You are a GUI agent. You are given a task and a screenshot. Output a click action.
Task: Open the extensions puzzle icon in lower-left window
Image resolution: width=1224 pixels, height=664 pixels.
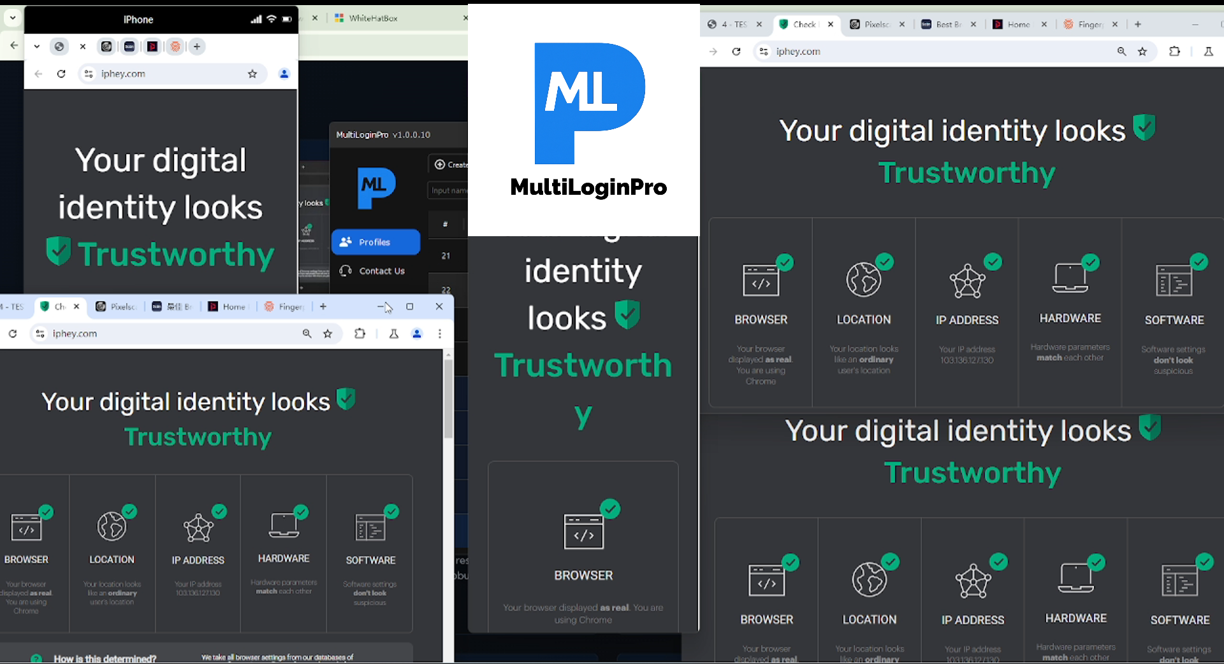tap(360, 334)
